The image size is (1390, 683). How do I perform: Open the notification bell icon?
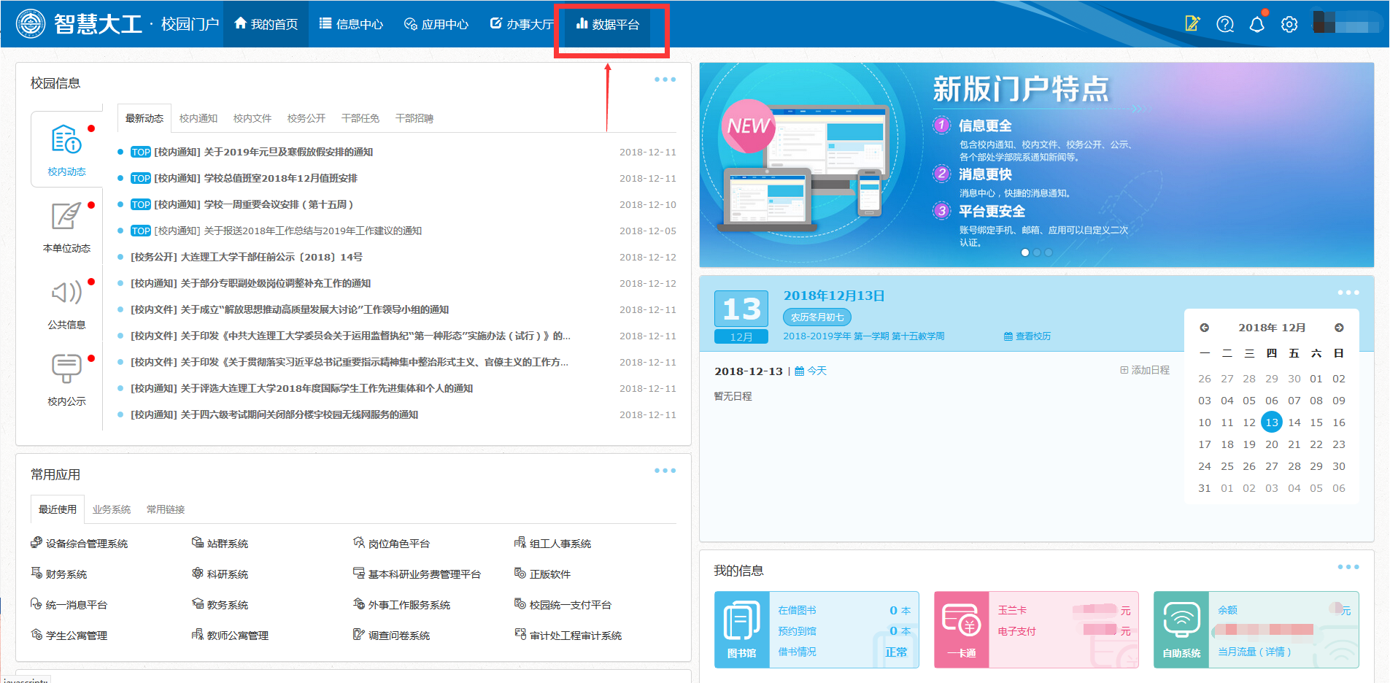[1256, 24]
